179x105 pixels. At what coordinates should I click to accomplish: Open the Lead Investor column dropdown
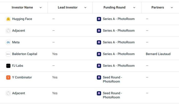pos(85,8)
